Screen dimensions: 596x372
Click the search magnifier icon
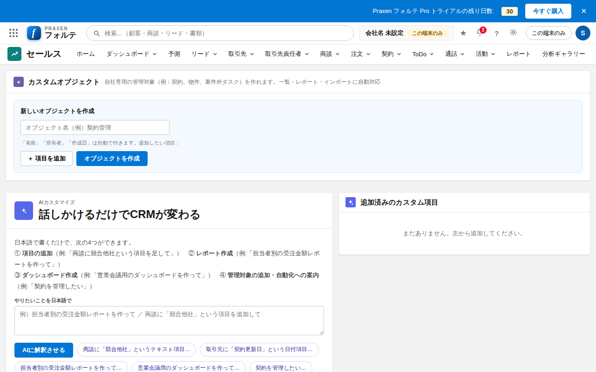coord(97,33)
